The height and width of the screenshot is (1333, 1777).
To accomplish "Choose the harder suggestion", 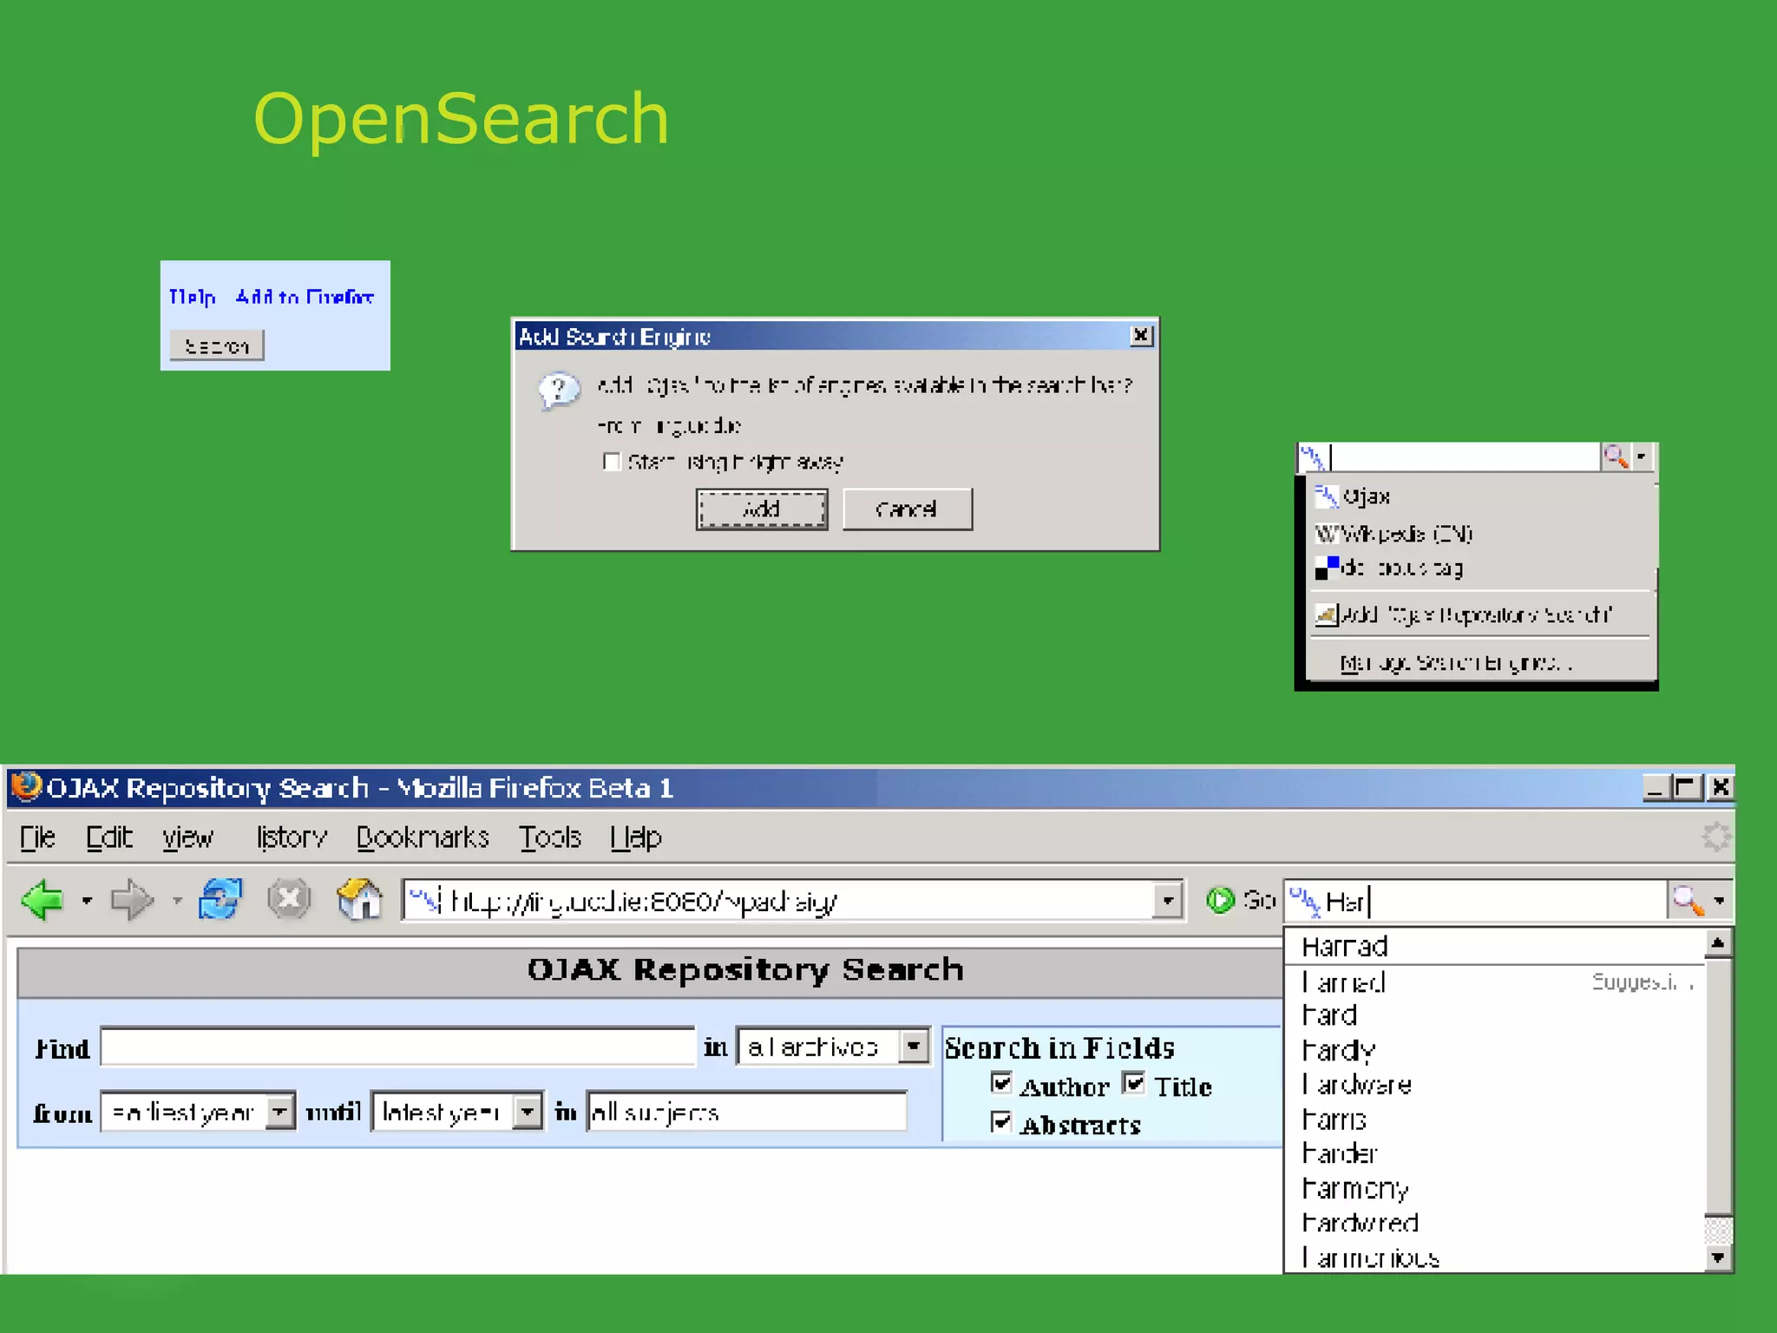I will pos(1494,1153).
